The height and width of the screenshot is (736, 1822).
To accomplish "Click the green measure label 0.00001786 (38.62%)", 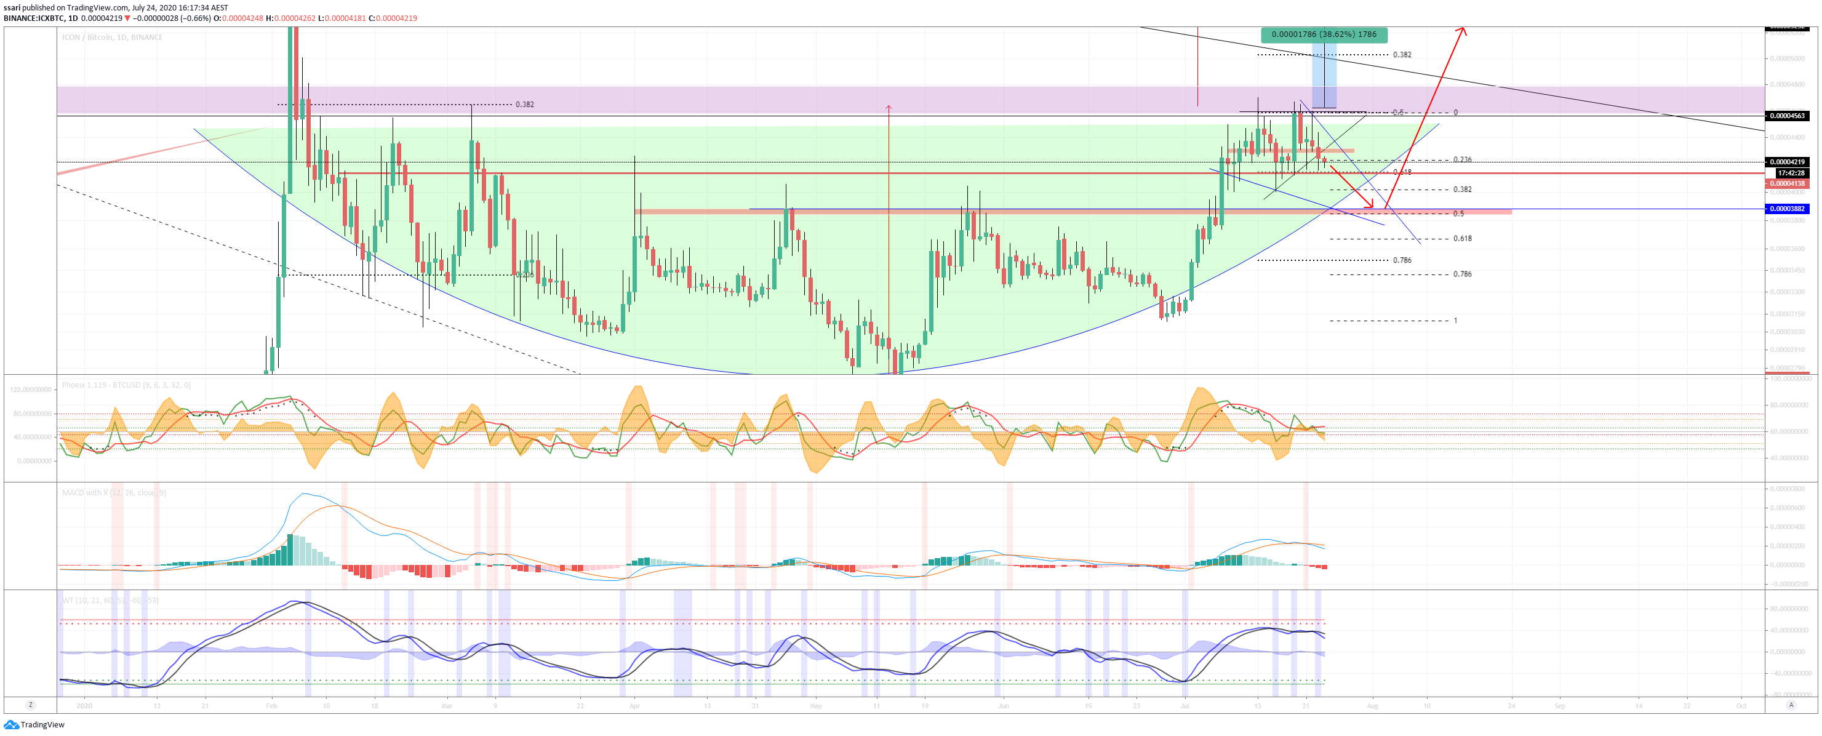I will coord(1324,34).
